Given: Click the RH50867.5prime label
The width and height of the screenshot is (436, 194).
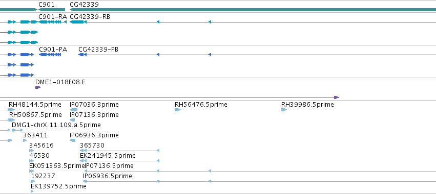Looking at the screenshot, I should pyautogui.click(x=35, y=115).
